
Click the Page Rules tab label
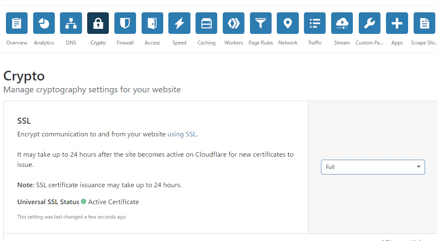point(261,43)
